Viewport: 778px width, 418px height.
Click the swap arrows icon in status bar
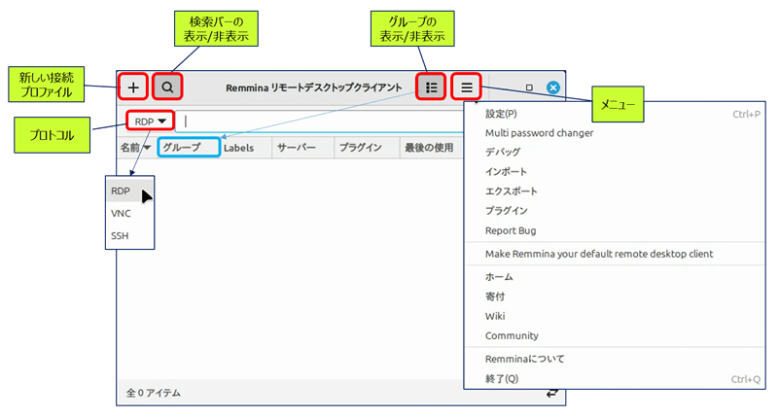coord(551,393)
